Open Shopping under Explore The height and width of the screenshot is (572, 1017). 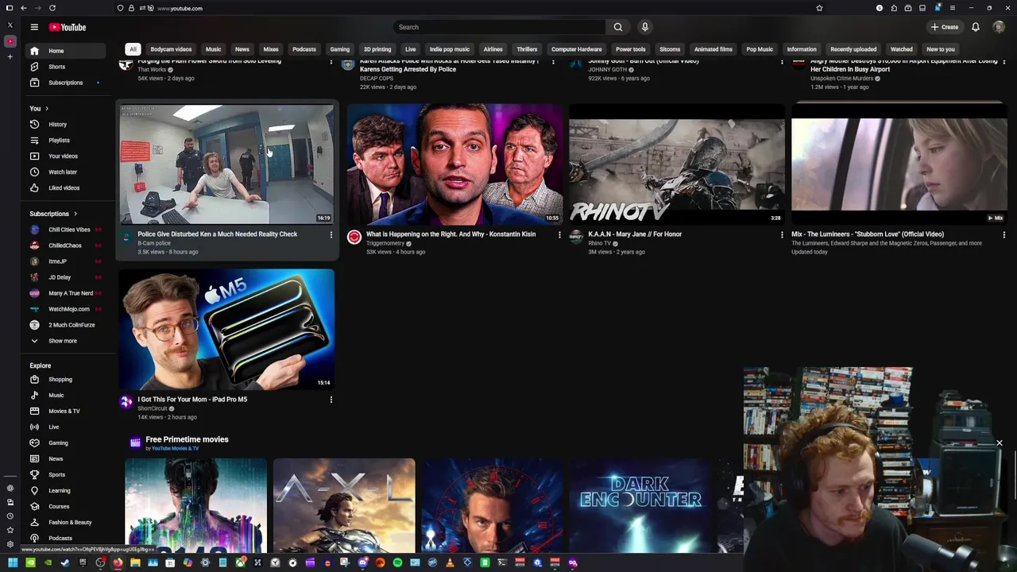[64, 379]
